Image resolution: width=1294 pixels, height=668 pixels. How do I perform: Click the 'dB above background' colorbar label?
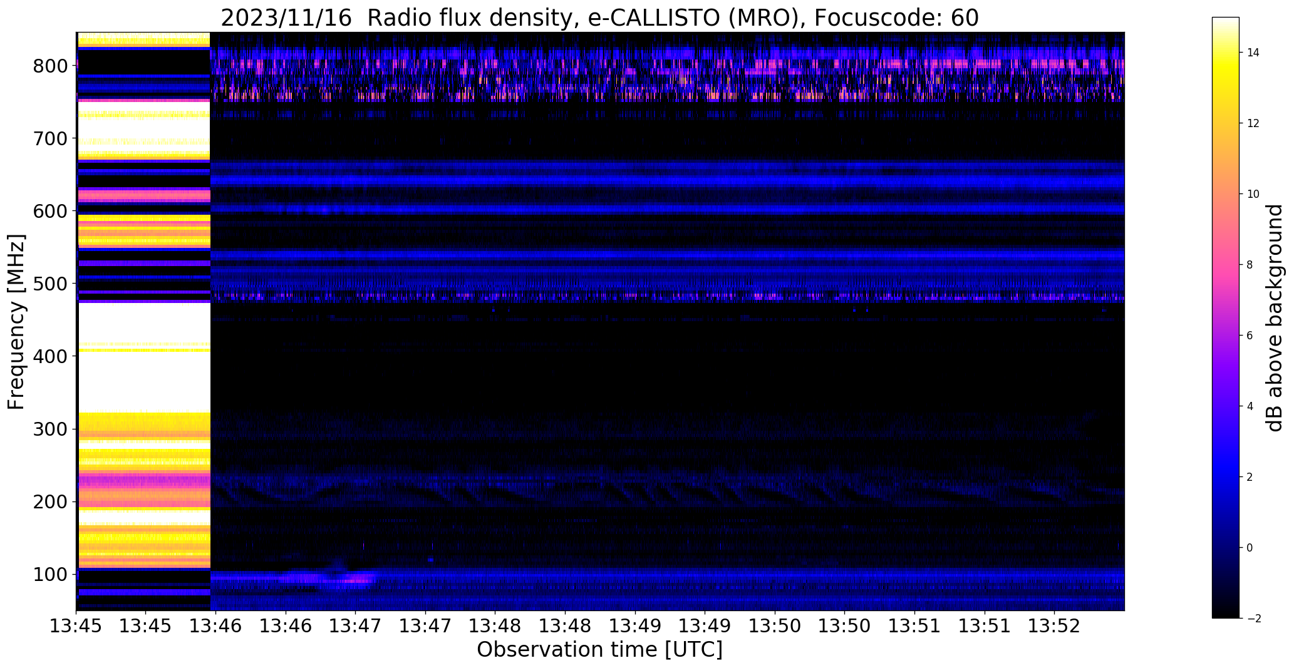coord(1275,317)
